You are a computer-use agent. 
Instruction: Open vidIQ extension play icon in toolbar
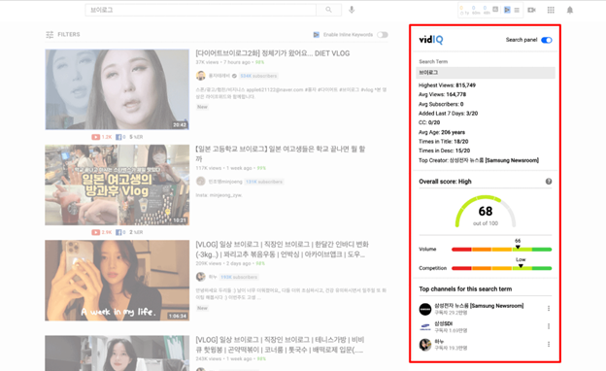click(x=507, y=10)
